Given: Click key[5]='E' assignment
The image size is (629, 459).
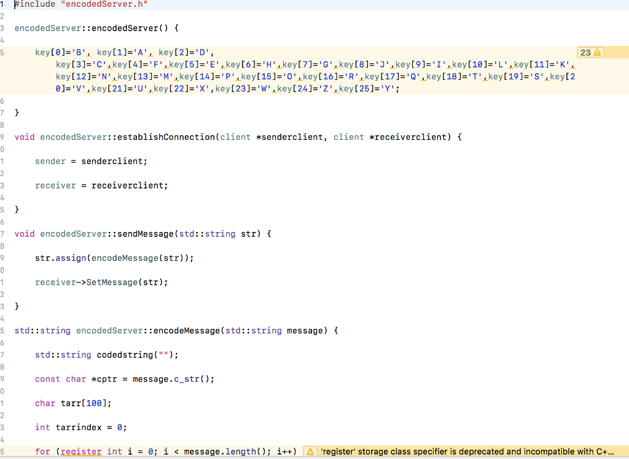Looking at the screenshot, I should tap(195, 64).
